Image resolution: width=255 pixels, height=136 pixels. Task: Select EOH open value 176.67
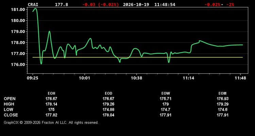51,99
